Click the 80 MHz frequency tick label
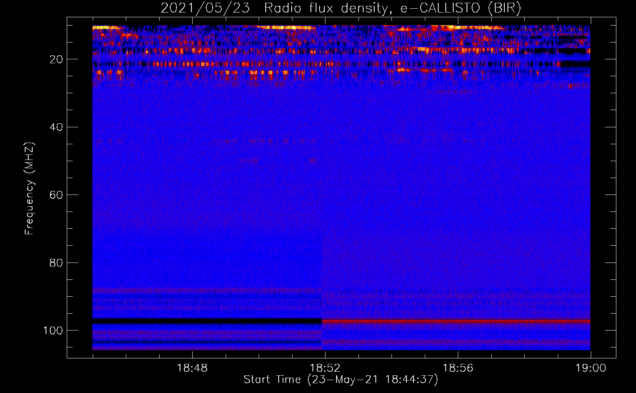The width and height of the screenshot is (636, 393). tap(56, 263)
